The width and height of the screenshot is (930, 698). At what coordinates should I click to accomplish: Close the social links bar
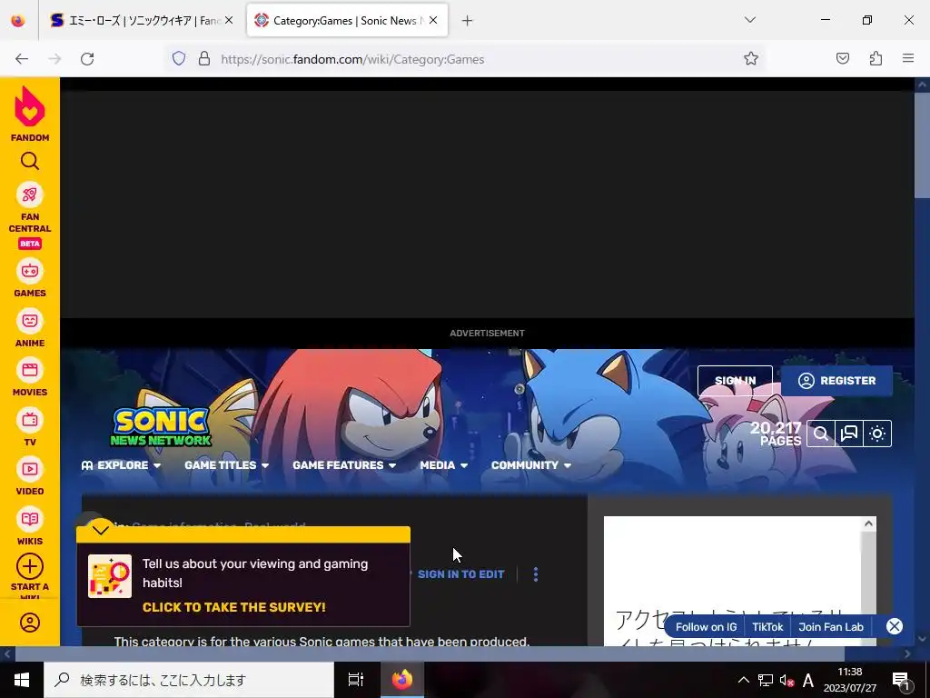point(894,626)
